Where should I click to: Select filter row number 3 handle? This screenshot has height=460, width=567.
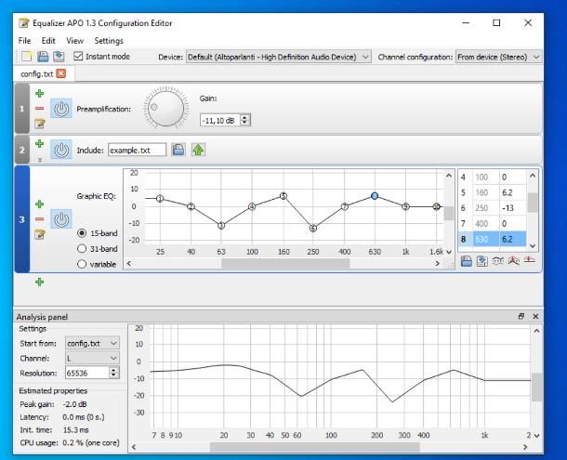click(x=21, y=219)
